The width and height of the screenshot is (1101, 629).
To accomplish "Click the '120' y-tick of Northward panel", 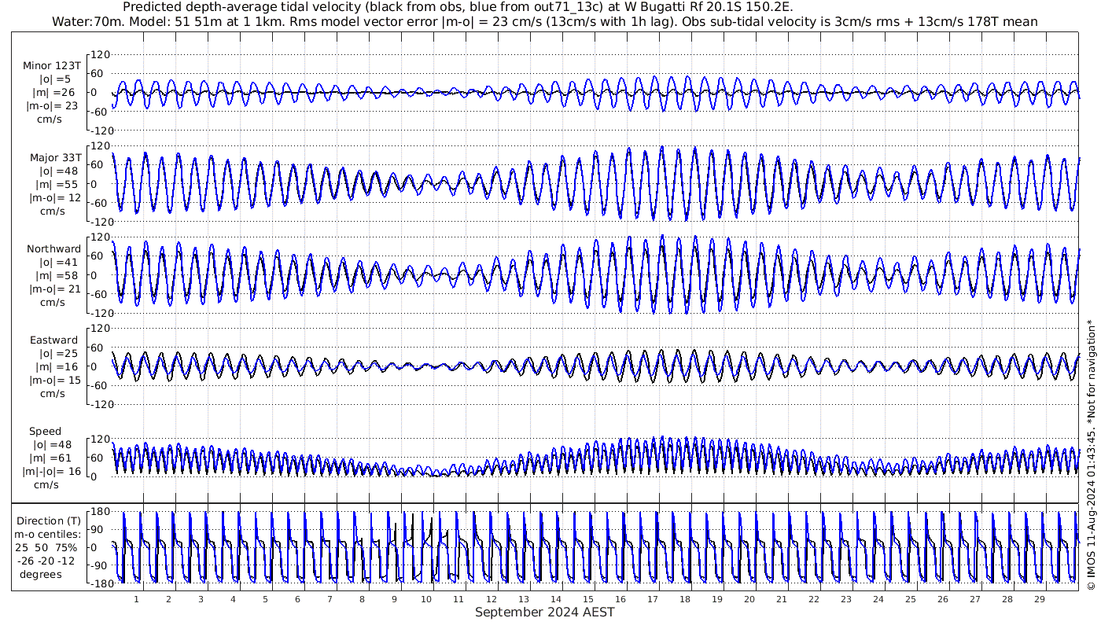I will point(101,237).
